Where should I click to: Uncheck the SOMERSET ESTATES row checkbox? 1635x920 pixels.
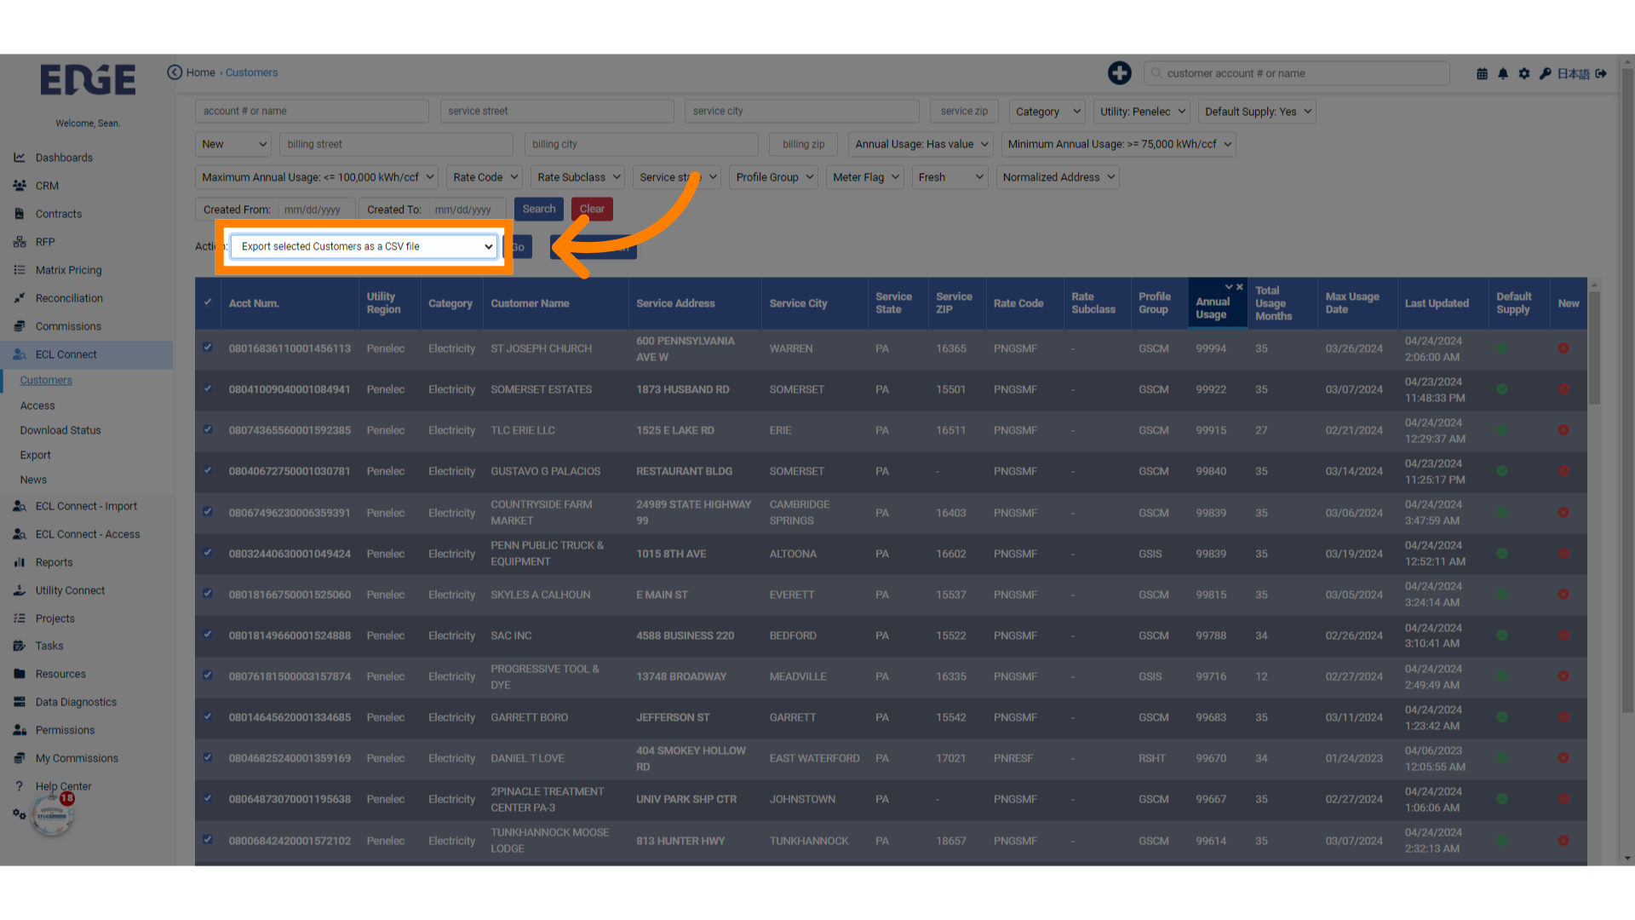click(208, 388)
